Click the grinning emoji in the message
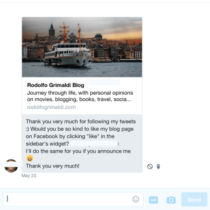210x210 pixels. coord(29,158)
